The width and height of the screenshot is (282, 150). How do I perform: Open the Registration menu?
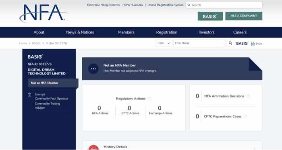point(167,32)
